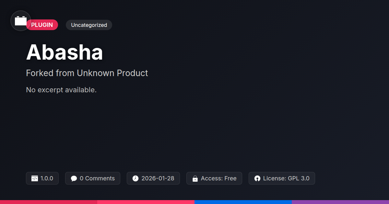This screenshot has height=204, width=389.
Task: Click the code version icon
Action: pyautogui.click(x=35, y=178)
